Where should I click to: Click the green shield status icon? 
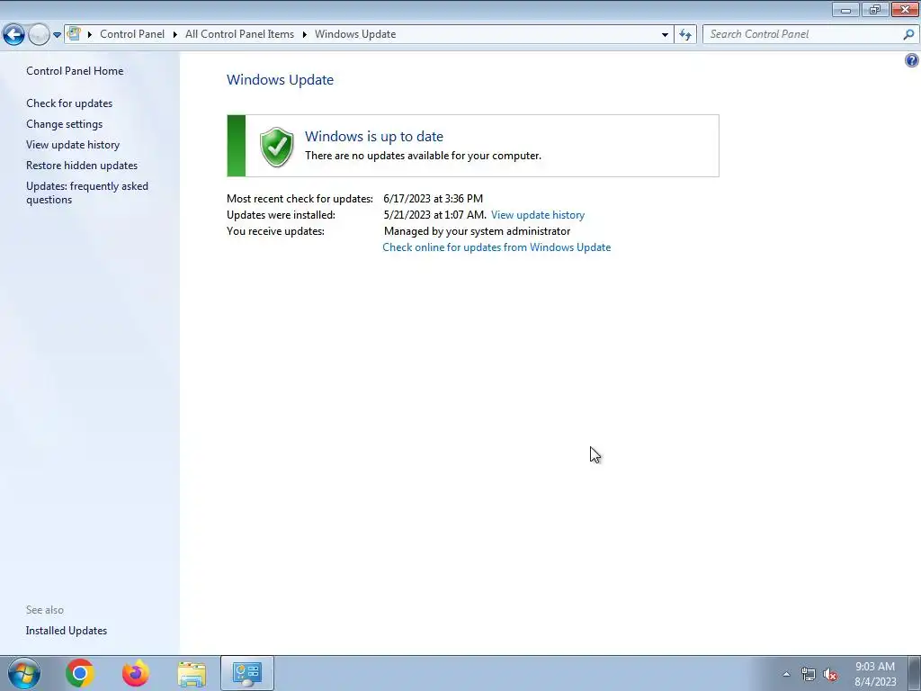277,147
